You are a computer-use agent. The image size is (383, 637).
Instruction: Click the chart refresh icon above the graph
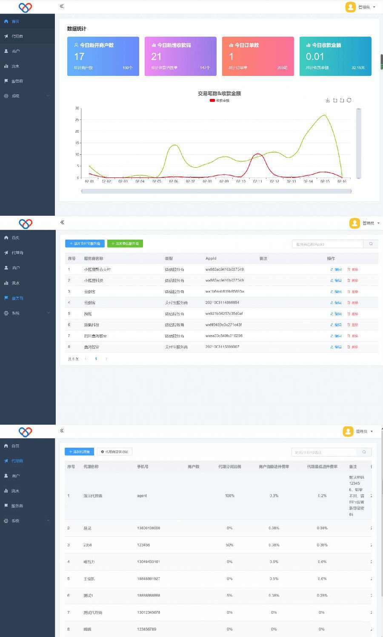click(x=349, y=100)
